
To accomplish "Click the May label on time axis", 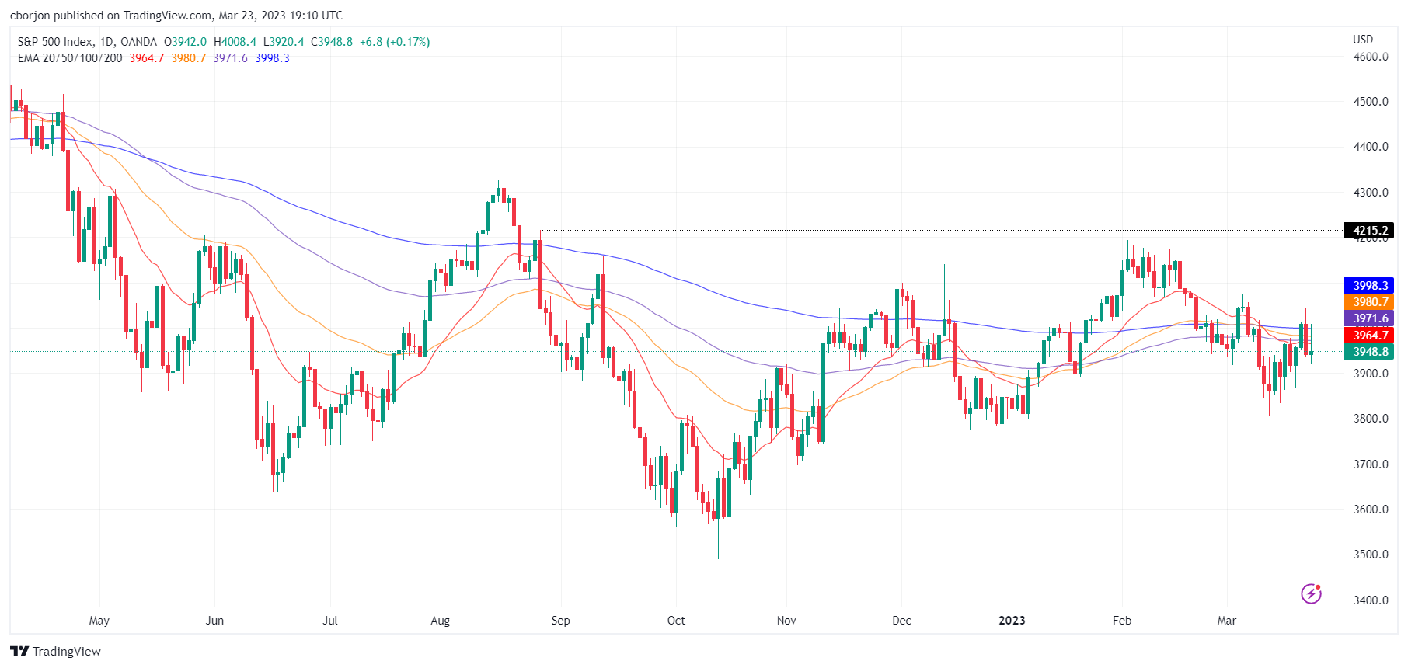I will (99, 621).
